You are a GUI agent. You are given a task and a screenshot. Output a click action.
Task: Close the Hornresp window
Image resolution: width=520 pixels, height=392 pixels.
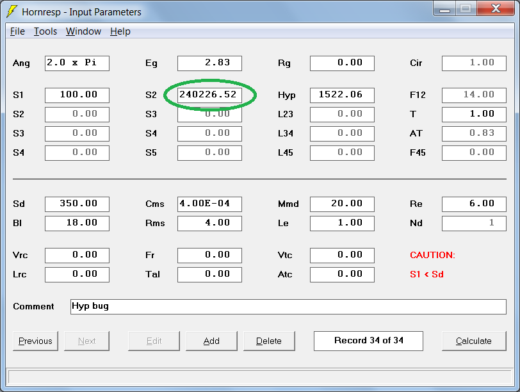(496, 8)
